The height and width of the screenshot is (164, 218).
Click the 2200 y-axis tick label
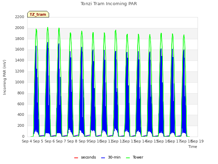(x=20, y=17)
